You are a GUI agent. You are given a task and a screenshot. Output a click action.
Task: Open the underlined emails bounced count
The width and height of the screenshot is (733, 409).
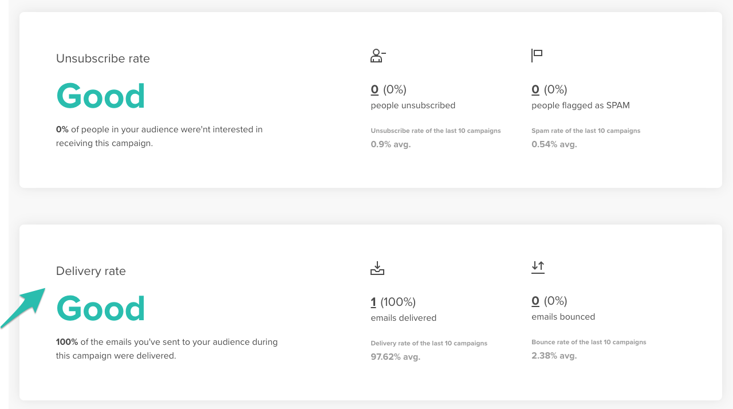tap(535, 301)
